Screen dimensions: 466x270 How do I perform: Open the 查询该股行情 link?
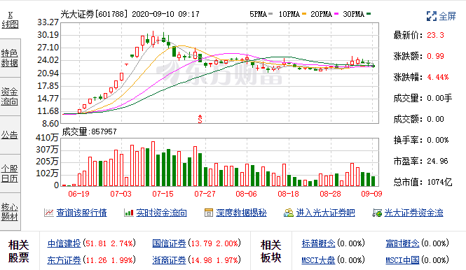pos(81,213)
